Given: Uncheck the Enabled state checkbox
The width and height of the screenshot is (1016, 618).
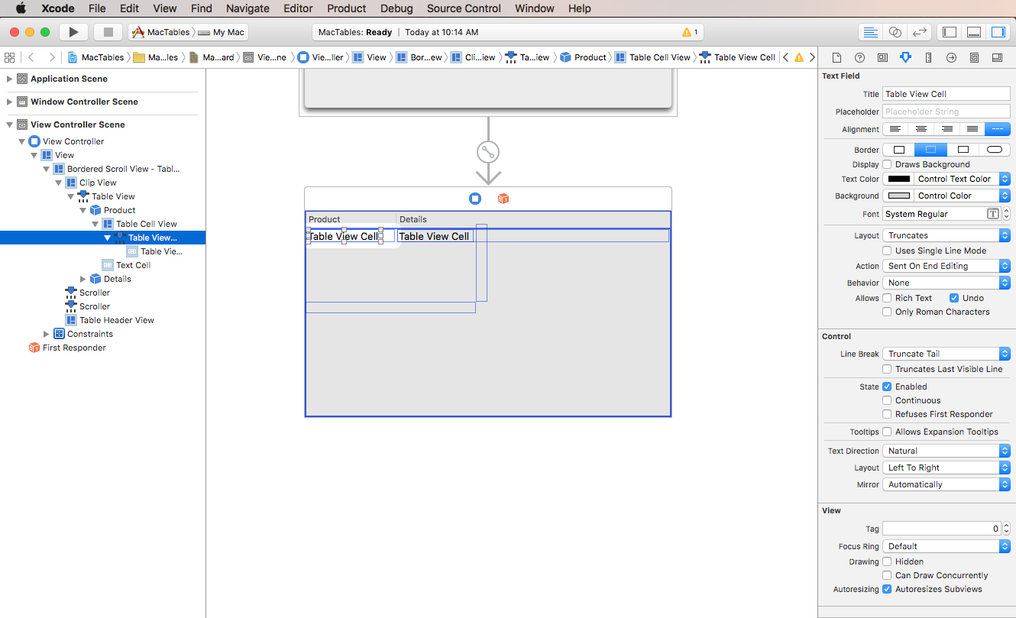Looking at the screenshot, I should coord(887,387).
